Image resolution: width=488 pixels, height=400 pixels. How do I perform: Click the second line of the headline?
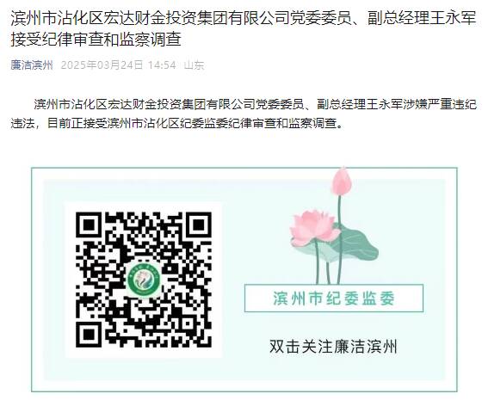click(96, 40)
